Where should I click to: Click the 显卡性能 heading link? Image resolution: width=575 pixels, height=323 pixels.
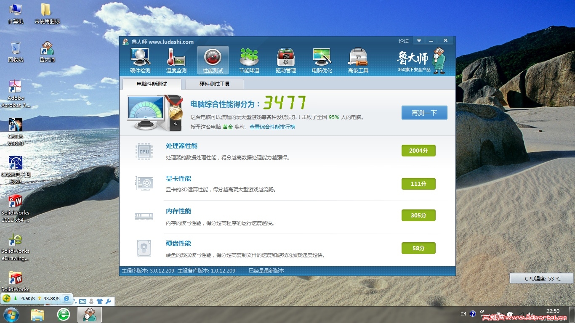[178, 179]
